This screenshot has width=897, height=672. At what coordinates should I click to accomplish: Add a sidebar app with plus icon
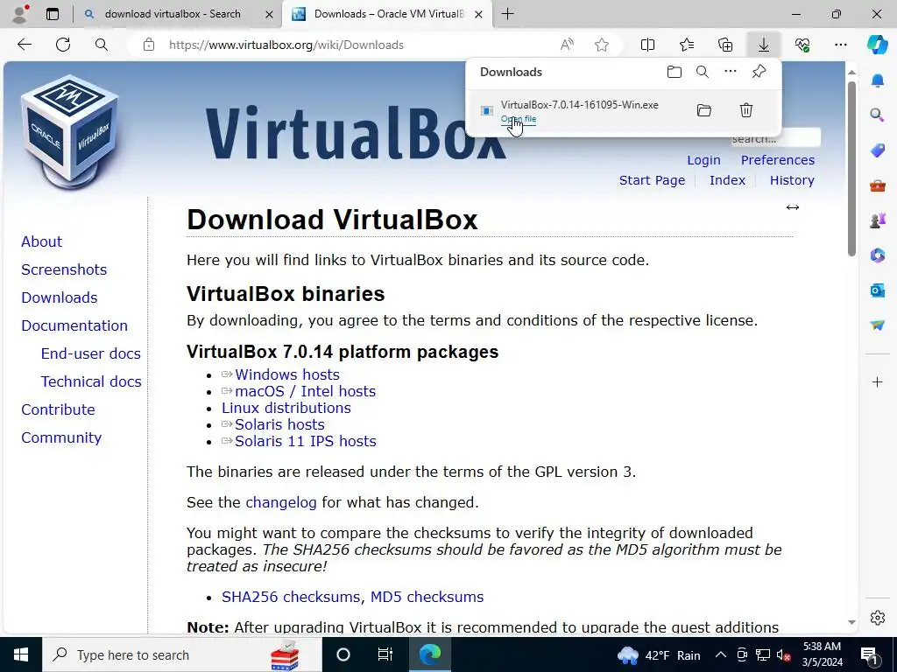877,381
